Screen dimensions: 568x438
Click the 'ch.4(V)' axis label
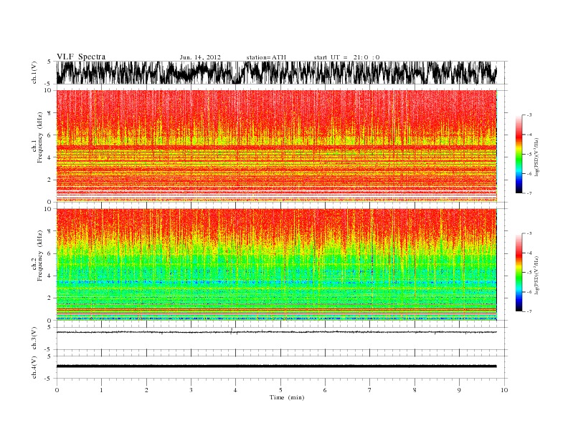34,367
